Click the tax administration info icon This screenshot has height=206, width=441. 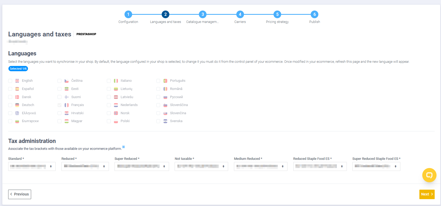point(123,147)
